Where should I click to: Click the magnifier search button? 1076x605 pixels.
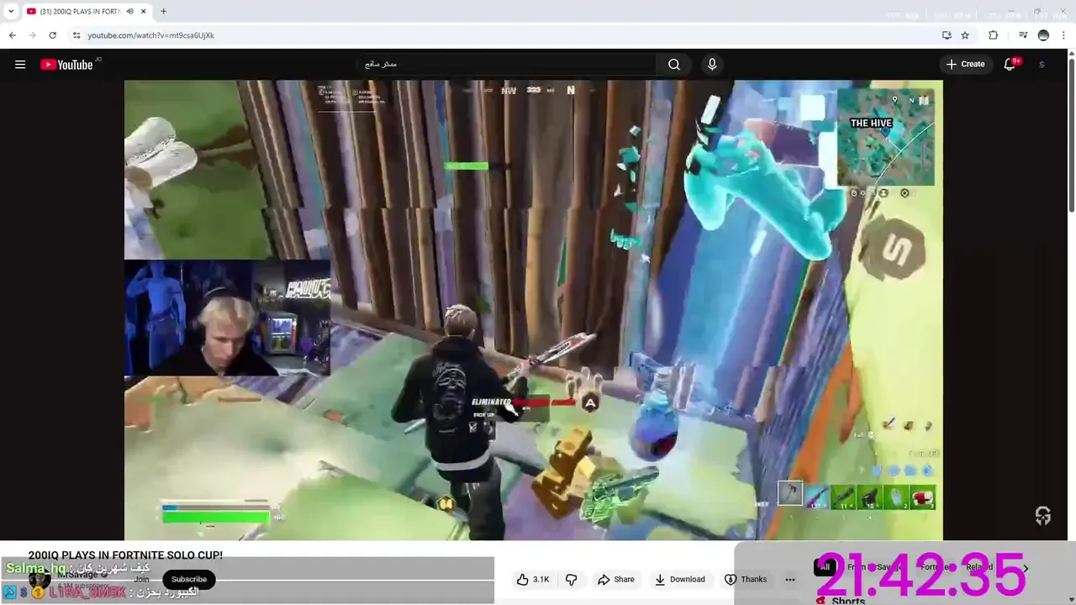pyautogui.click(x=674, y=65)
